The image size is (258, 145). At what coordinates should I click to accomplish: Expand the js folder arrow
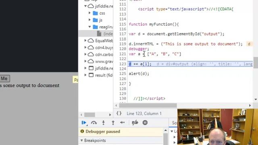point(89,20)
